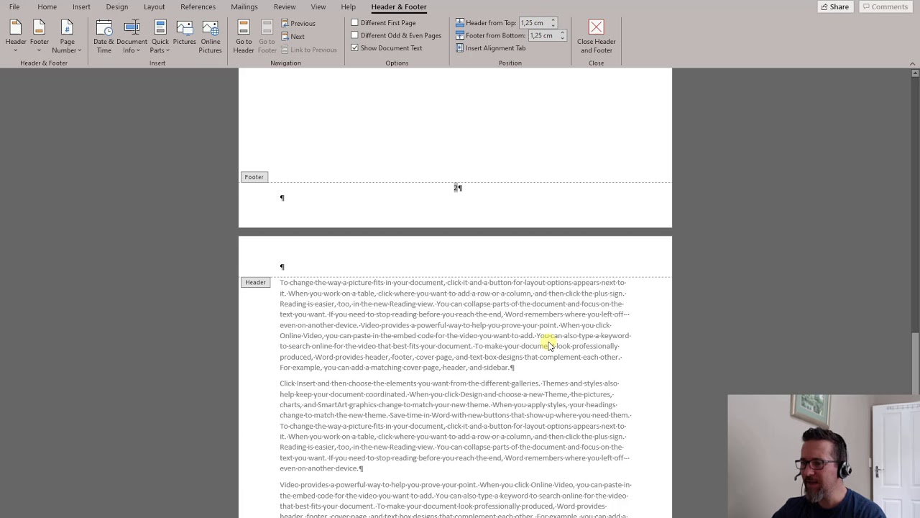Switch to the Insert tab
Screen dimensions: 920x518
pos(81,6)
